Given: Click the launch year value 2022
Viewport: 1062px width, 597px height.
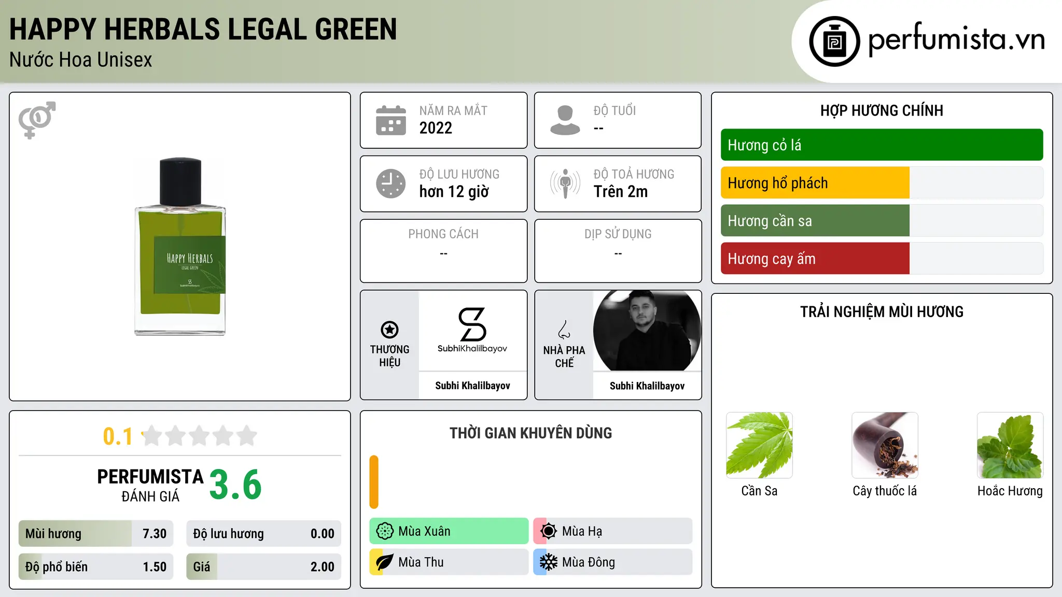Looking at the screenshot, I should [436, 128].
